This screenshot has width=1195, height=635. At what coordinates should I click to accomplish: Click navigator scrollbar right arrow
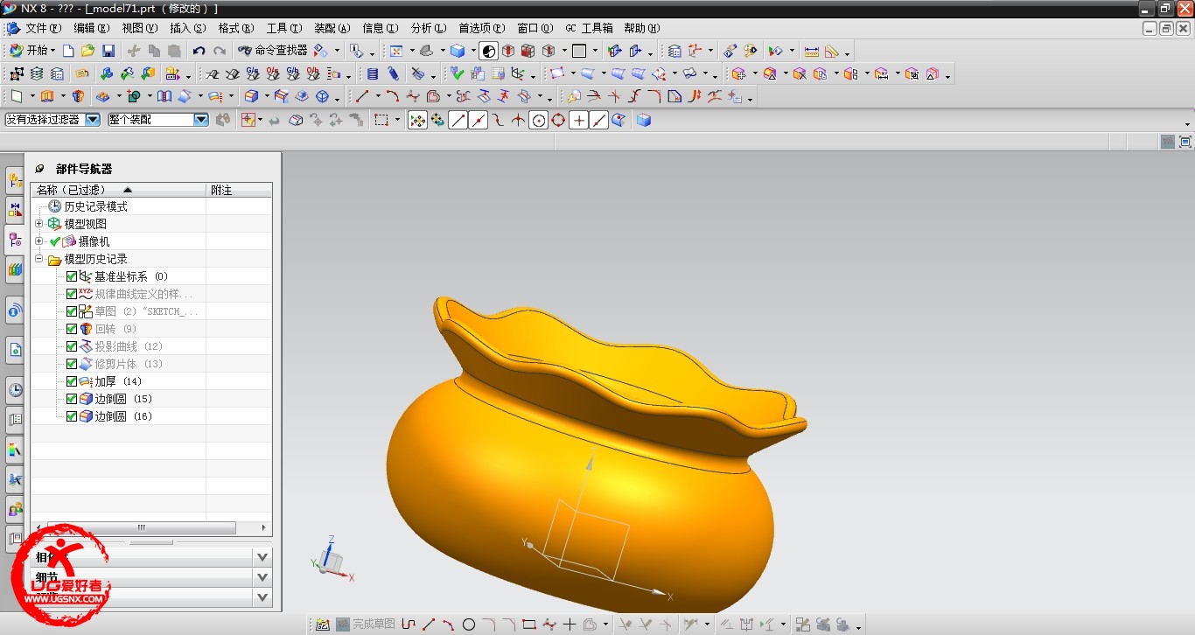(x=265, y=528)
